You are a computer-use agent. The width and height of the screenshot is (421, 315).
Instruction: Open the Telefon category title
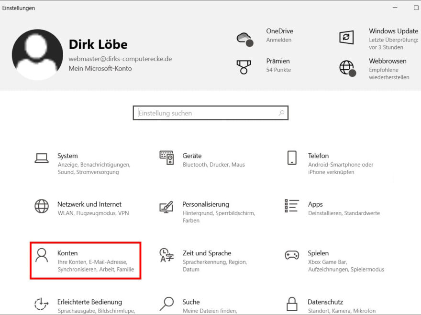pyautogui.click(x=318, y=156)
